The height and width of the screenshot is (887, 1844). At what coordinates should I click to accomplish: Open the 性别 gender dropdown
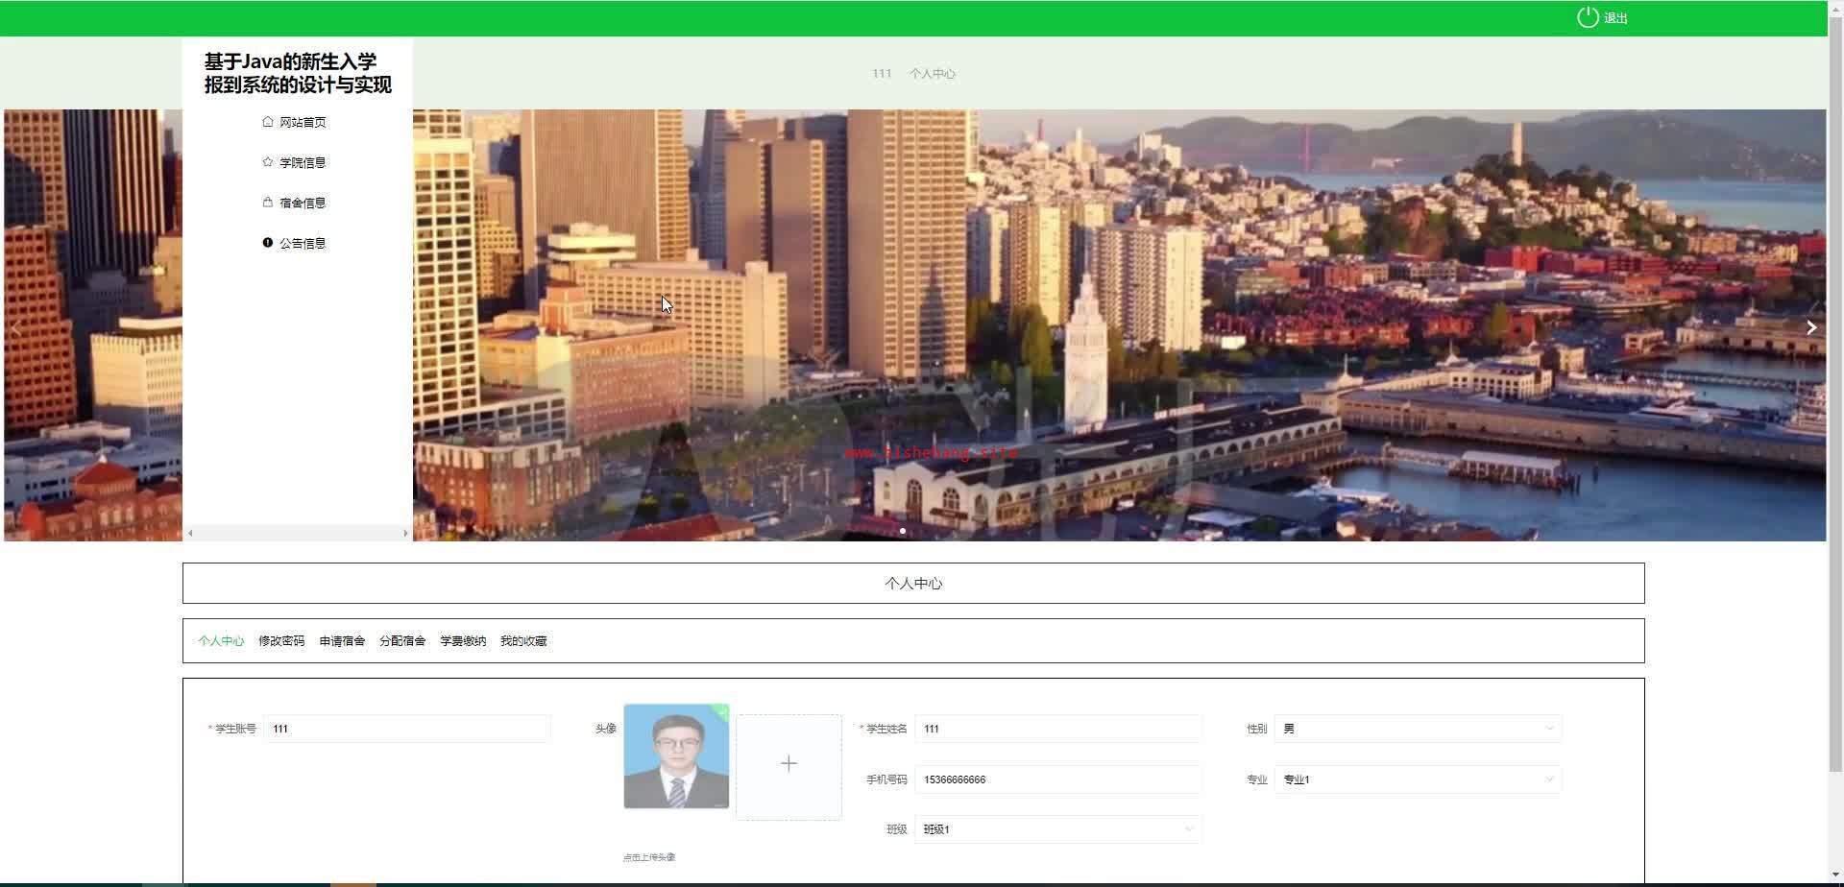1418,729
